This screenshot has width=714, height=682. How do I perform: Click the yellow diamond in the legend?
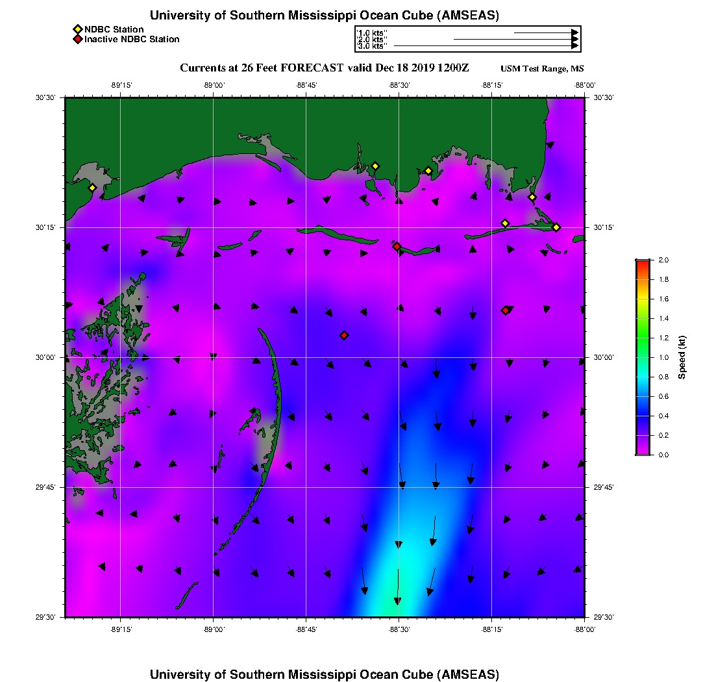[x=78, y=29]
